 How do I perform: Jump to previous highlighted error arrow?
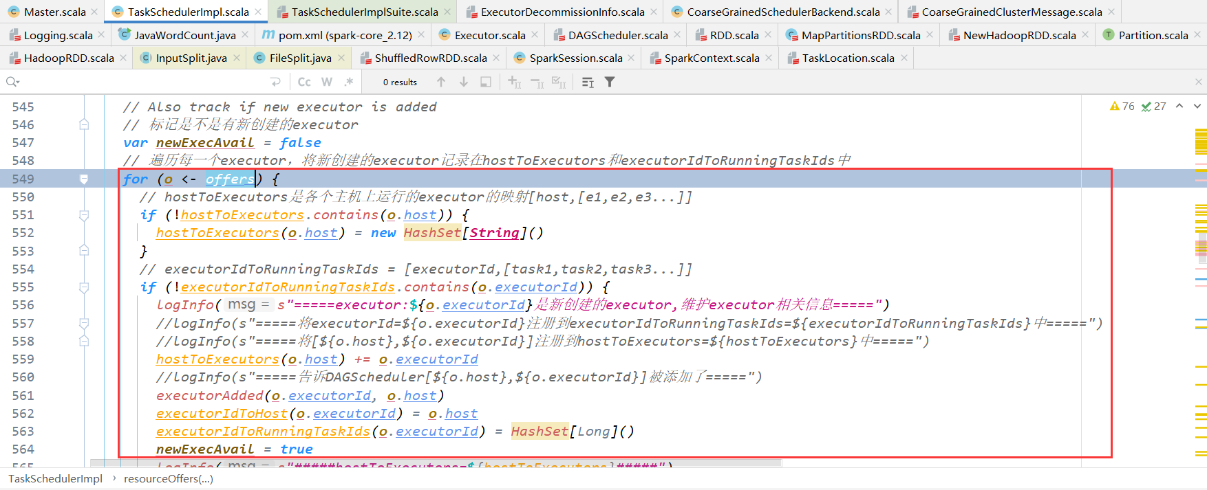point(1179,106)
